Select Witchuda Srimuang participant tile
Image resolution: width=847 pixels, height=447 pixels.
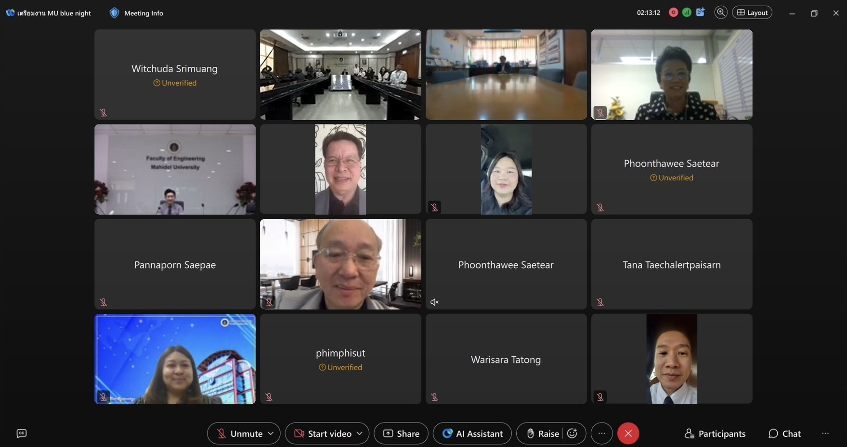[175, 74]
